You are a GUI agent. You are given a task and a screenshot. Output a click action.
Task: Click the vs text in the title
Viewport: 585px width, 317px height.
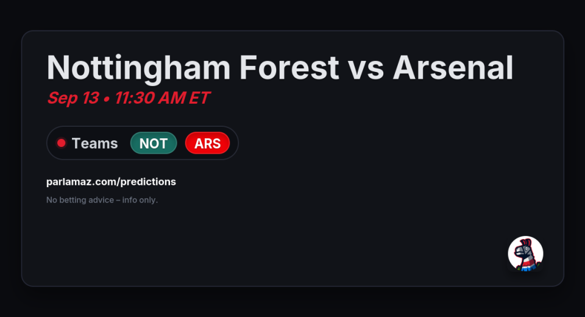(x=366, y=70)
